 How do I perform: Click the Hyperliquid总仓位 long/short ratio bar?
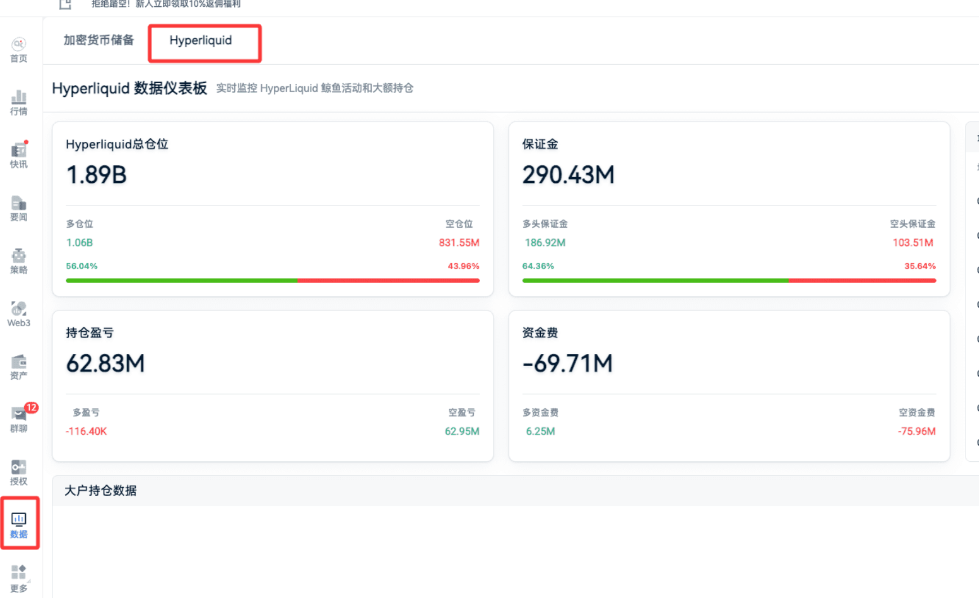pos(273,280)
